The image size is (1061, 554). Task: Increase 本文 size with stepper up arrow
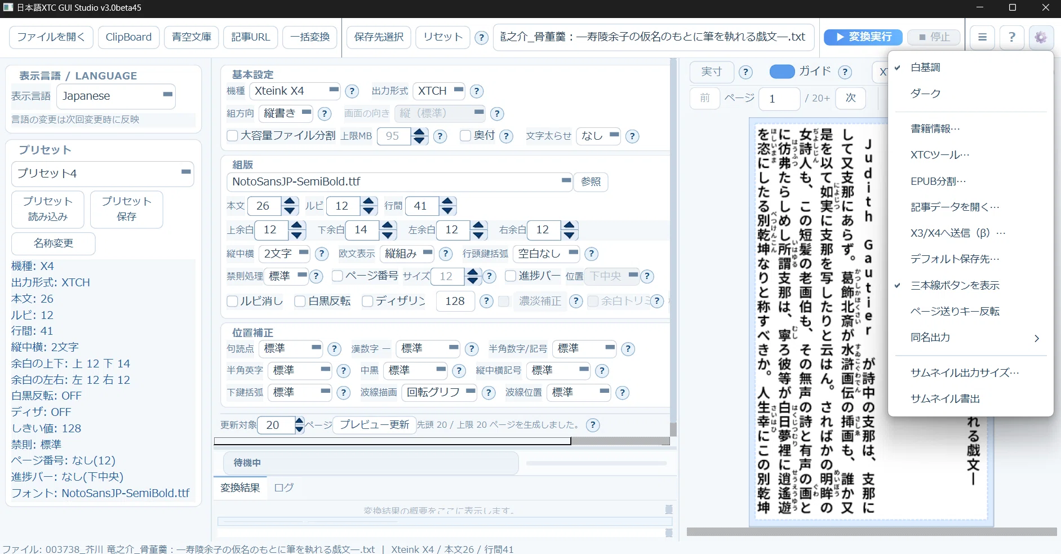(x=290, y=202)
